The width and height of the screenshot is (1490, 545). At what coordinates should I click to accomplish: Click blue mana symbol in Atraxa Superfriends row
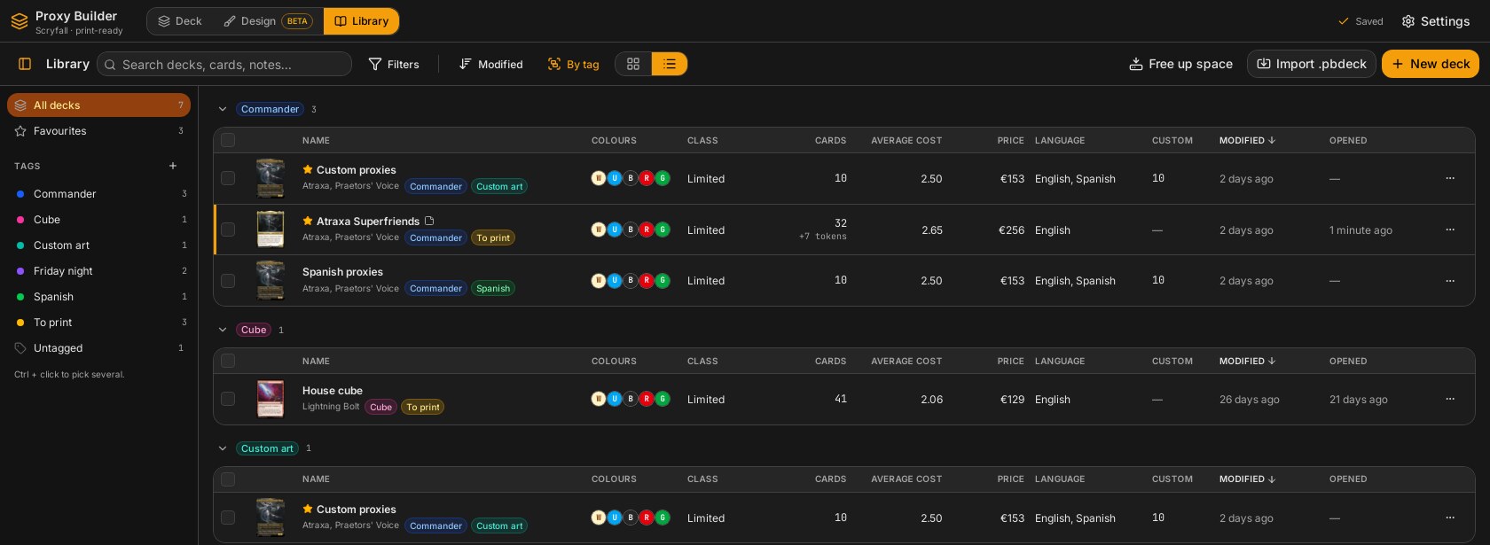coord(615,230)
